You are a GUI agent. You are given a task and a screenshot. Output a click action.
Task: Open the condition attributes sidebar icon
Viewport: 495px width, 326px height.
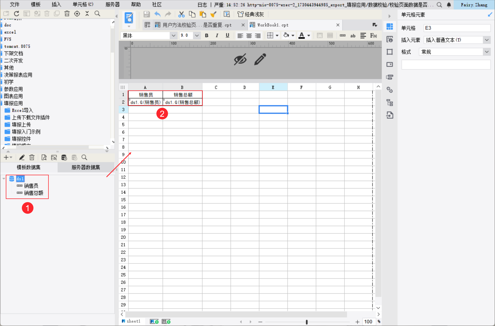click(390, 77)
